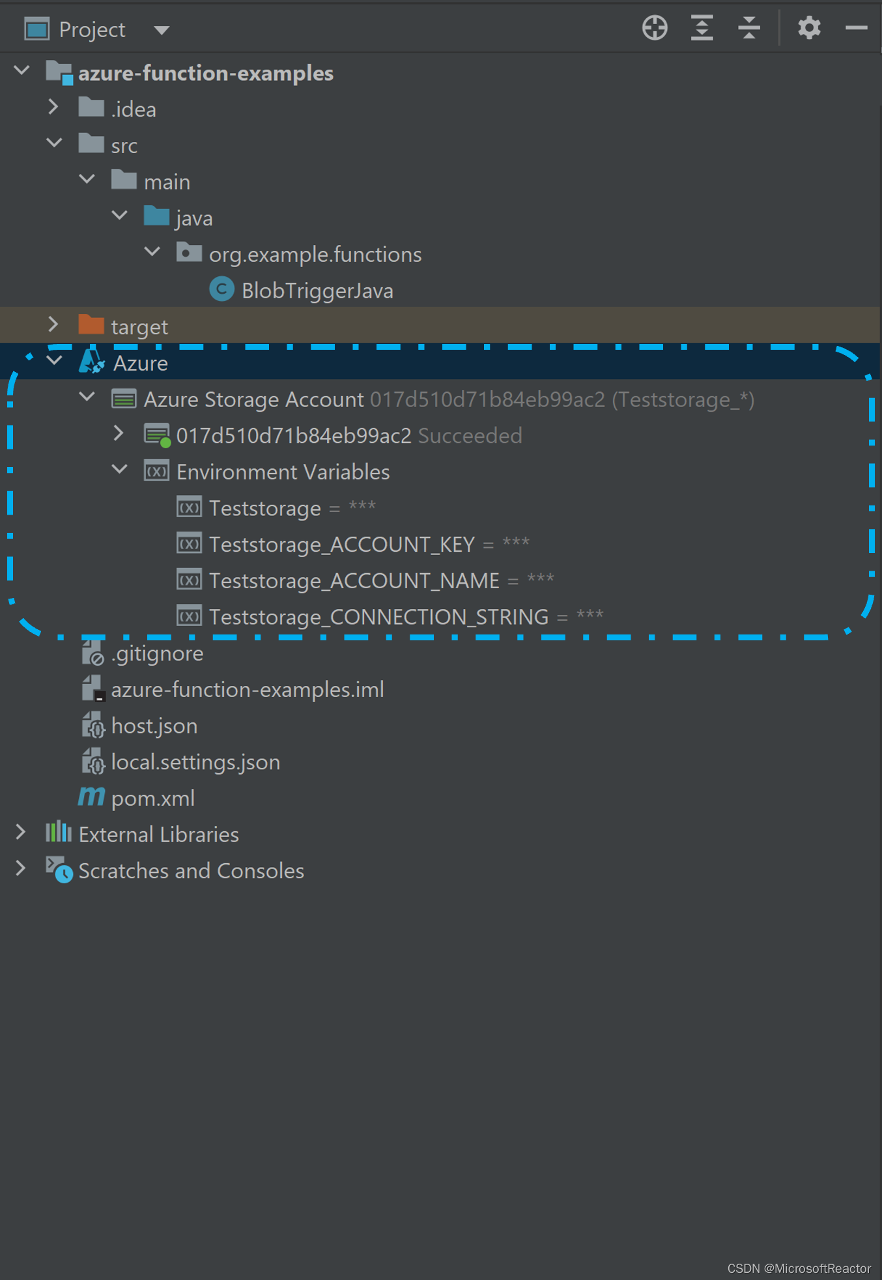
Task: Select the azure-function-examples.iml file
Action: pyautogui.click(x=248, y=690)
